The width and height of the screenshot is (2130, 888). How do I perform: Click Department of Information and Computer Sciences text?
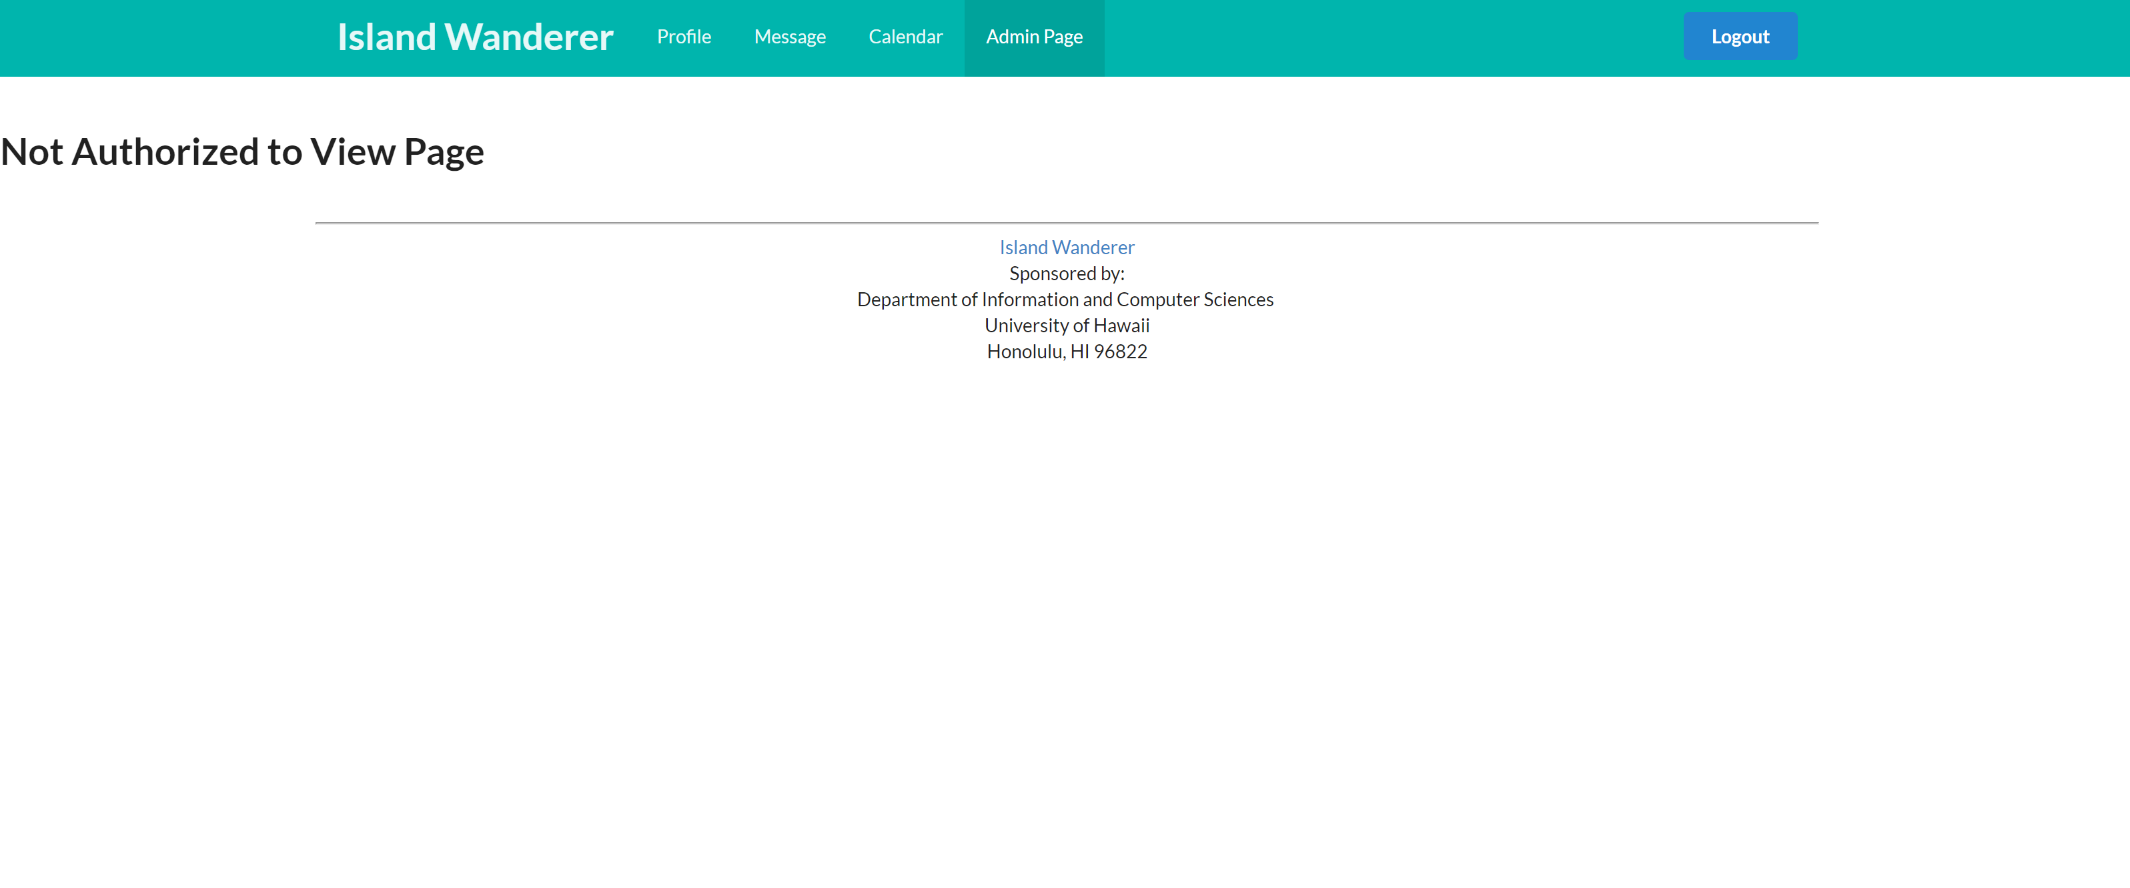(1065, 300)
